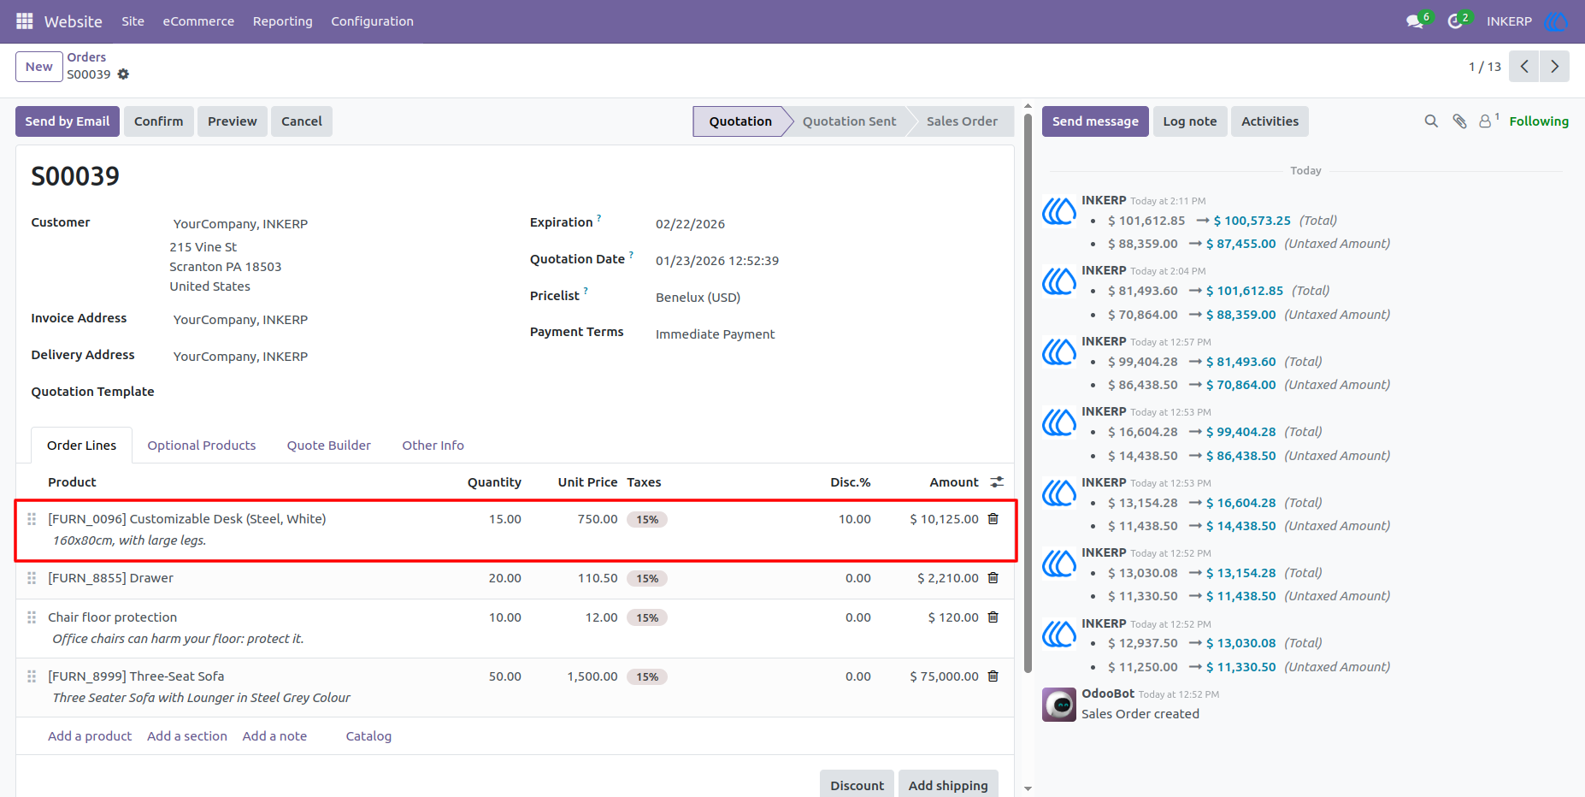Click the Discount button
This screenshot has height=797, width=1585.
click(857, 785)
